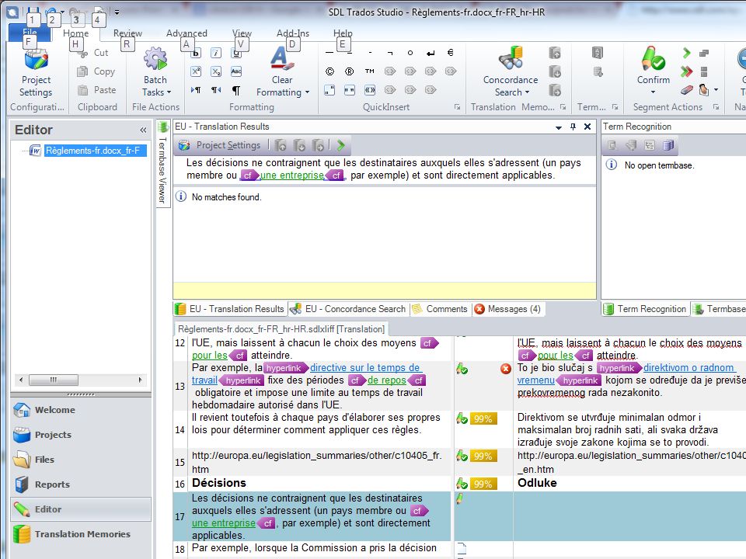Switch to the Advanced ribbon tab
This screenshot has width=746, height=559.
(x=186, y=33)
